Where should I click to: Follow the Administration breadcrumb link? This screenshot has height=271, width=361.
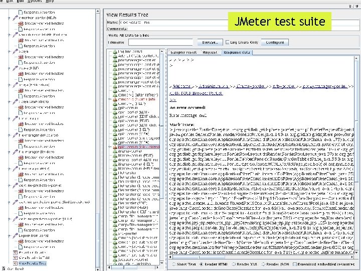point(214,86)
